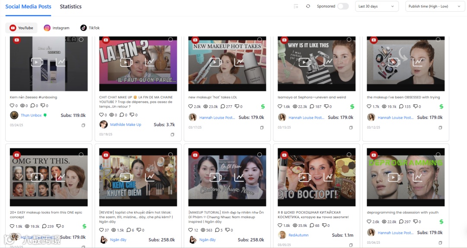
Task: Open the filter settings icon beside refresh
Action: (296, 6)
